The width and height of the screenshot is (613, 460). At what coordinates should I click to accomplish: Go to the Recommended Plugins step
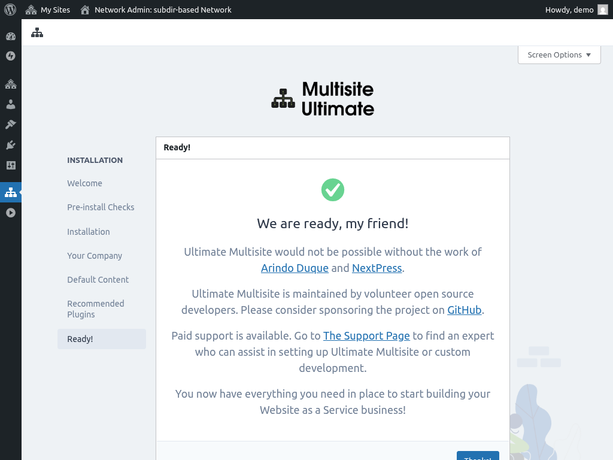click(x=96, y=308)
